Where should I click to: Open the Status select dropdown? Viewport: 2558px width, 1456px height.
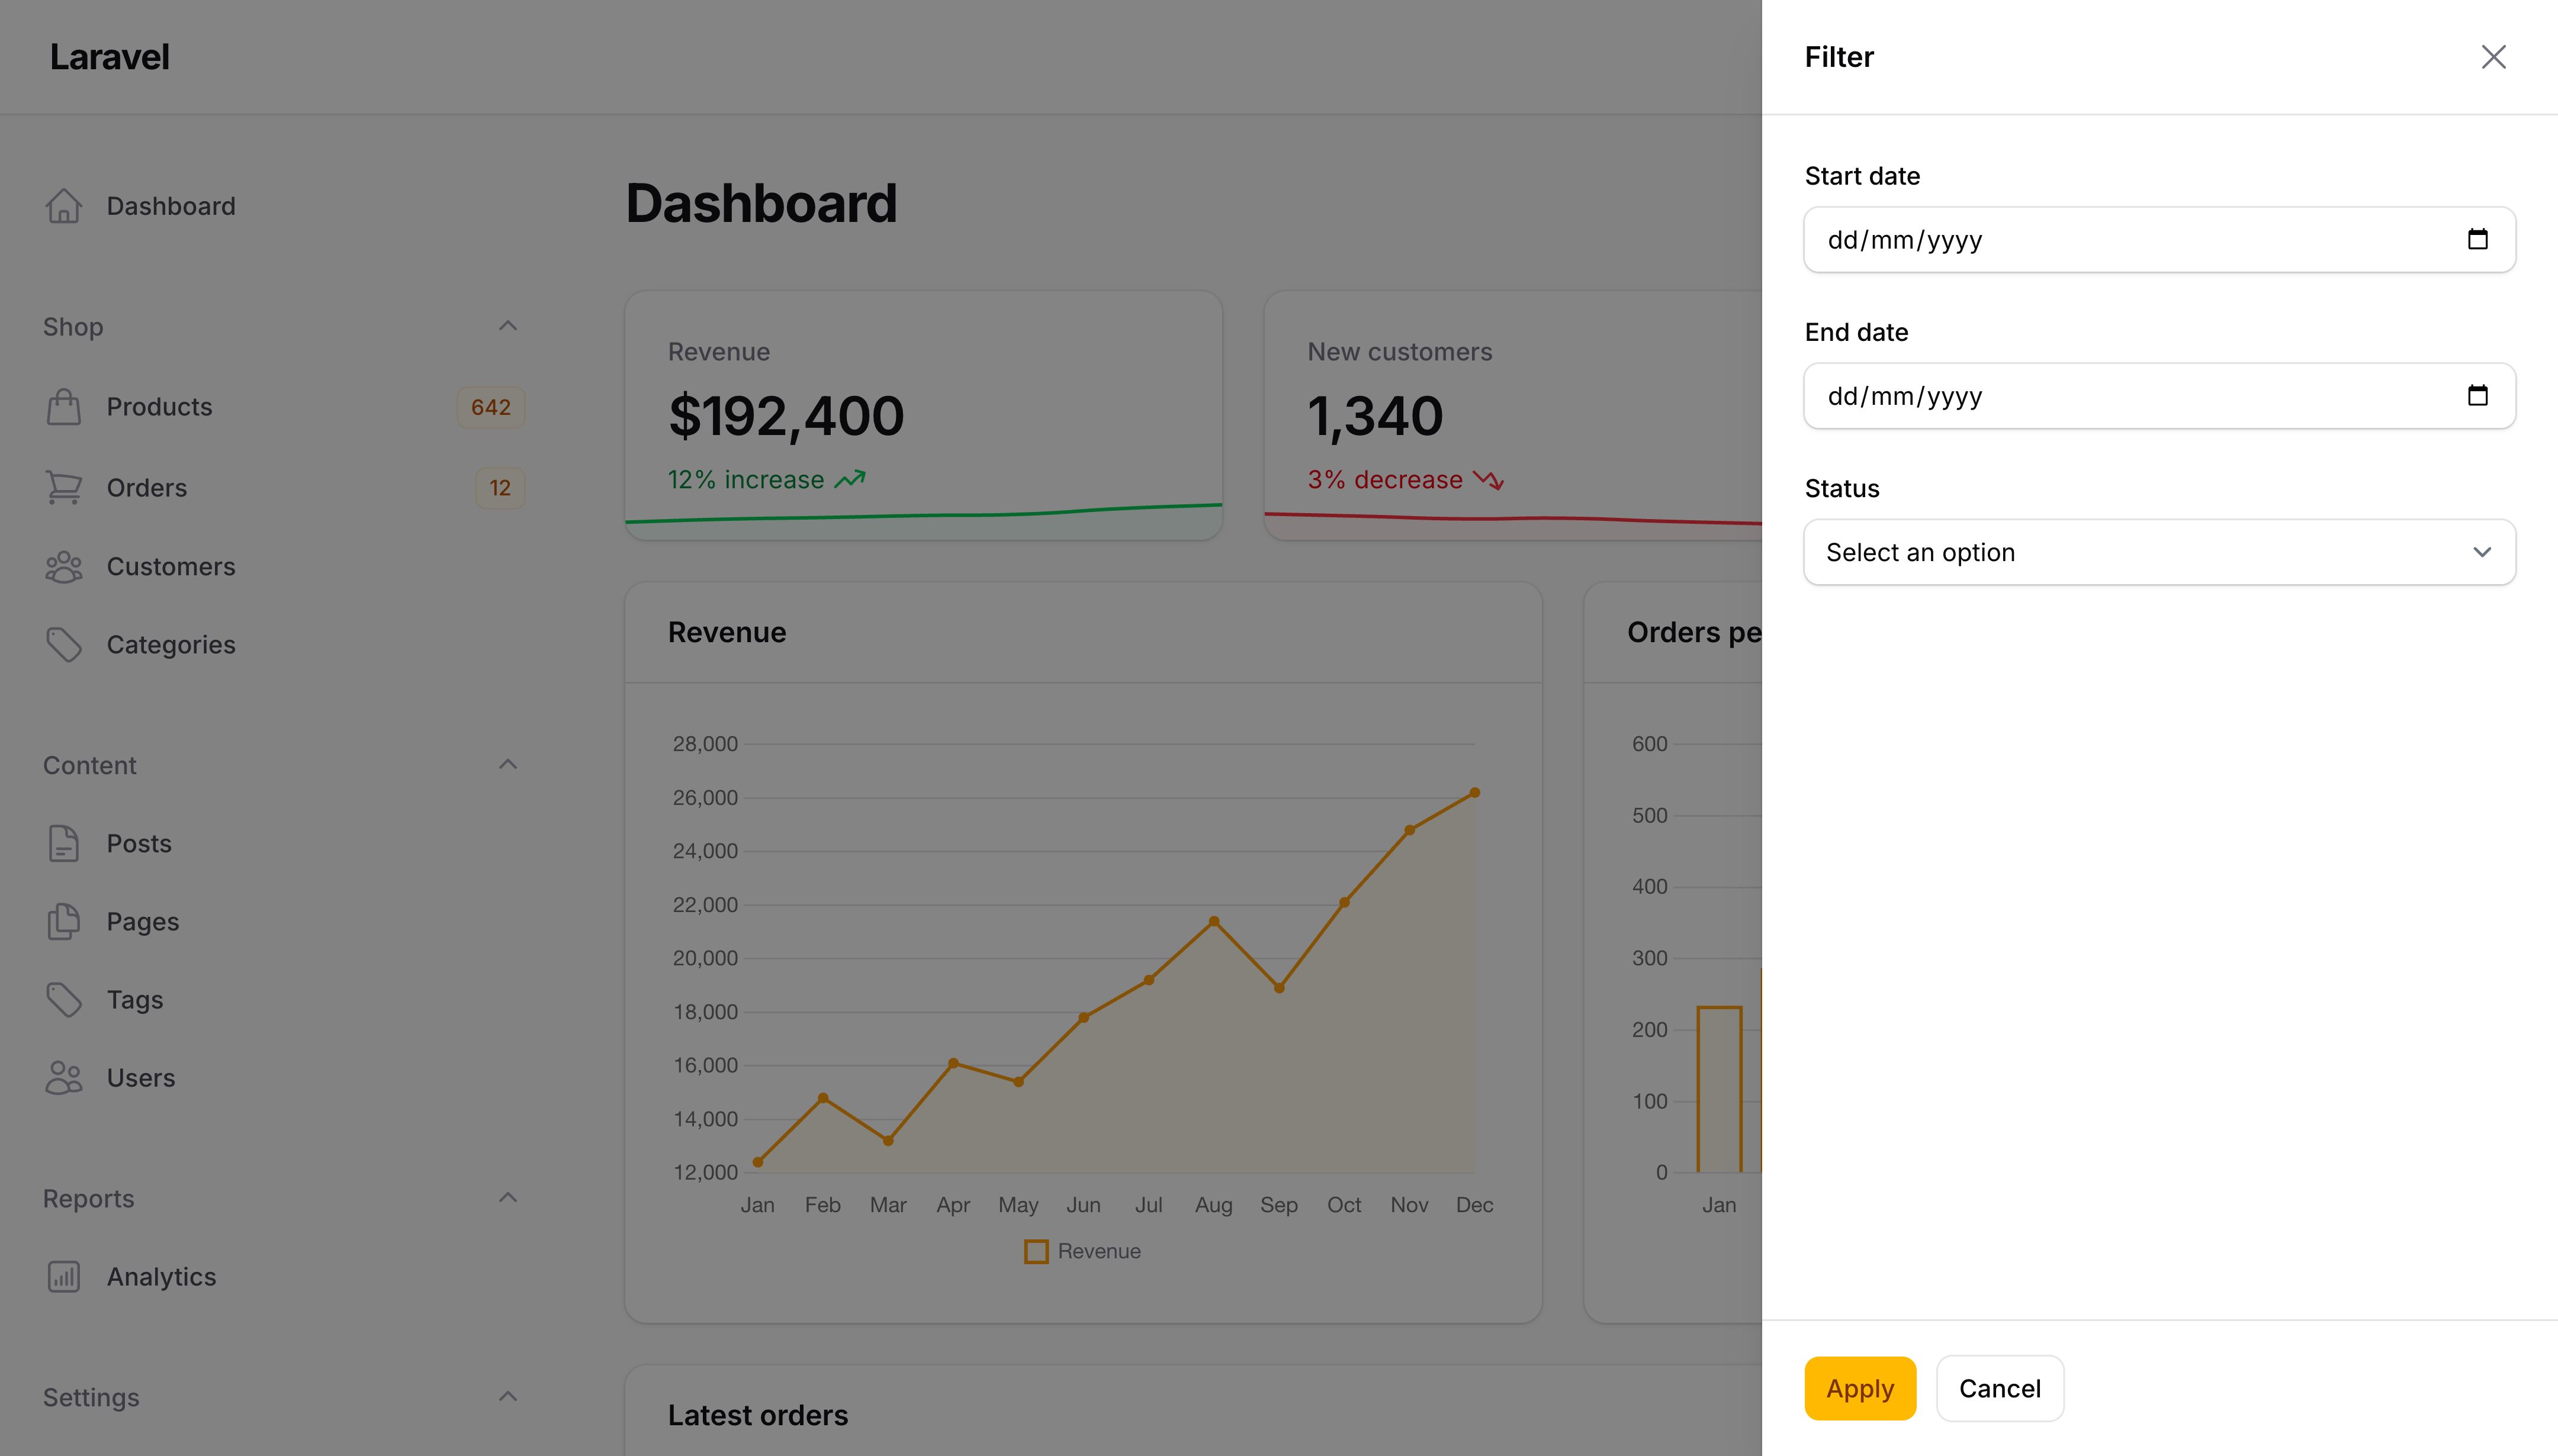click(2159, 552)
